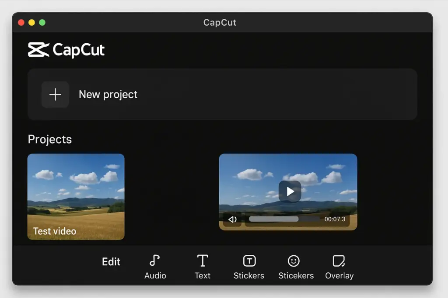The height and width of the screenshot is (298, 448).
Task: Play the video preview
Action: (x=290, y=192)
